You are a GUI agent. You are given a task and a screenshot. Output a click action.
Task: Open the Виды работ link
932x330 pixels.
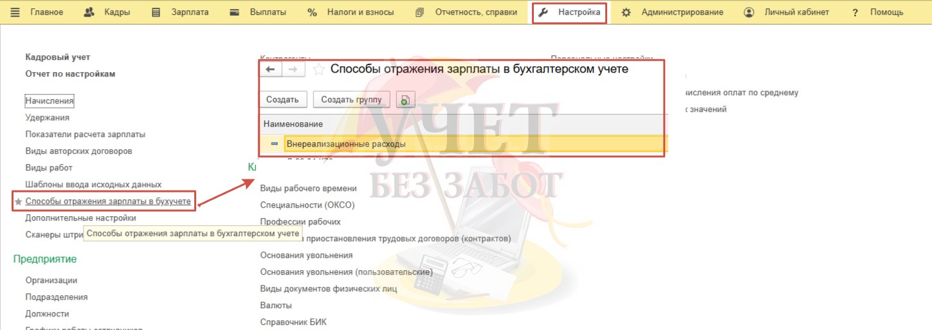coord(49,167)
